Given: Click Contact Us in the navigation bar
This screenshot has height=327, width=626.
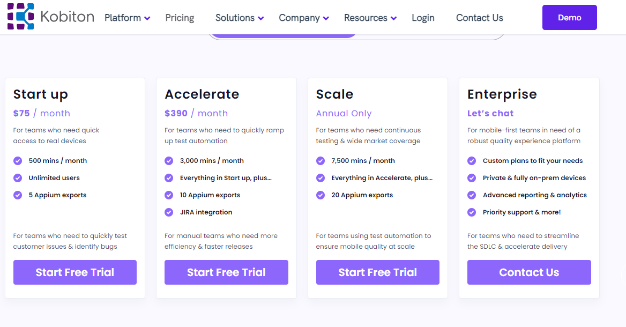Looking at the screenshot, I should coord(480,18).
